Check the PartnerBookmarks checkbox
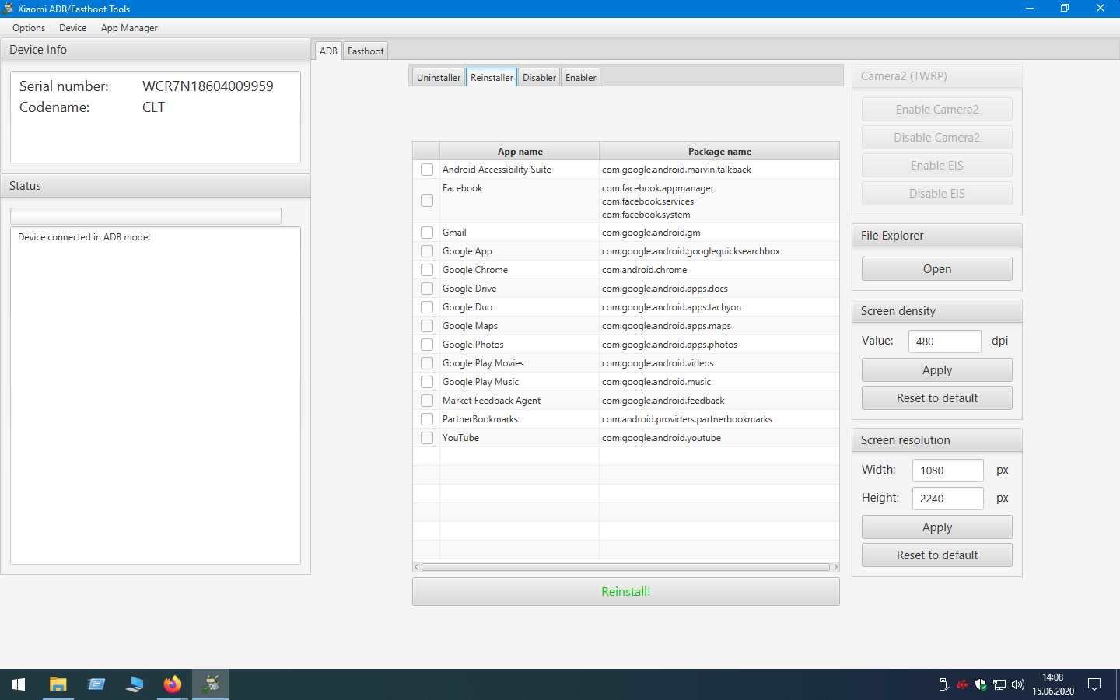The image size is (1120, 700). click(x=427, y=419)
